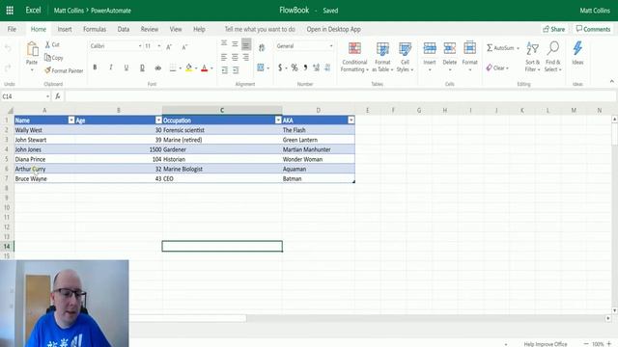Switch to the Insert tab
618x347 pixels.
coord(65,29)
